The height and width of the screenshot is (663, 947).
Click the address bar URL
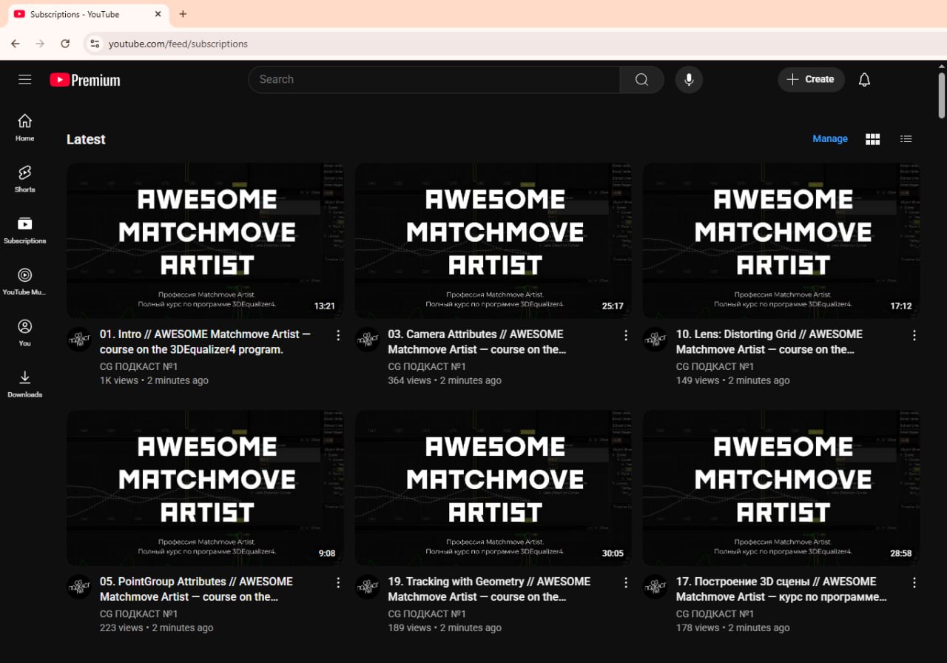tap(178, 44)
